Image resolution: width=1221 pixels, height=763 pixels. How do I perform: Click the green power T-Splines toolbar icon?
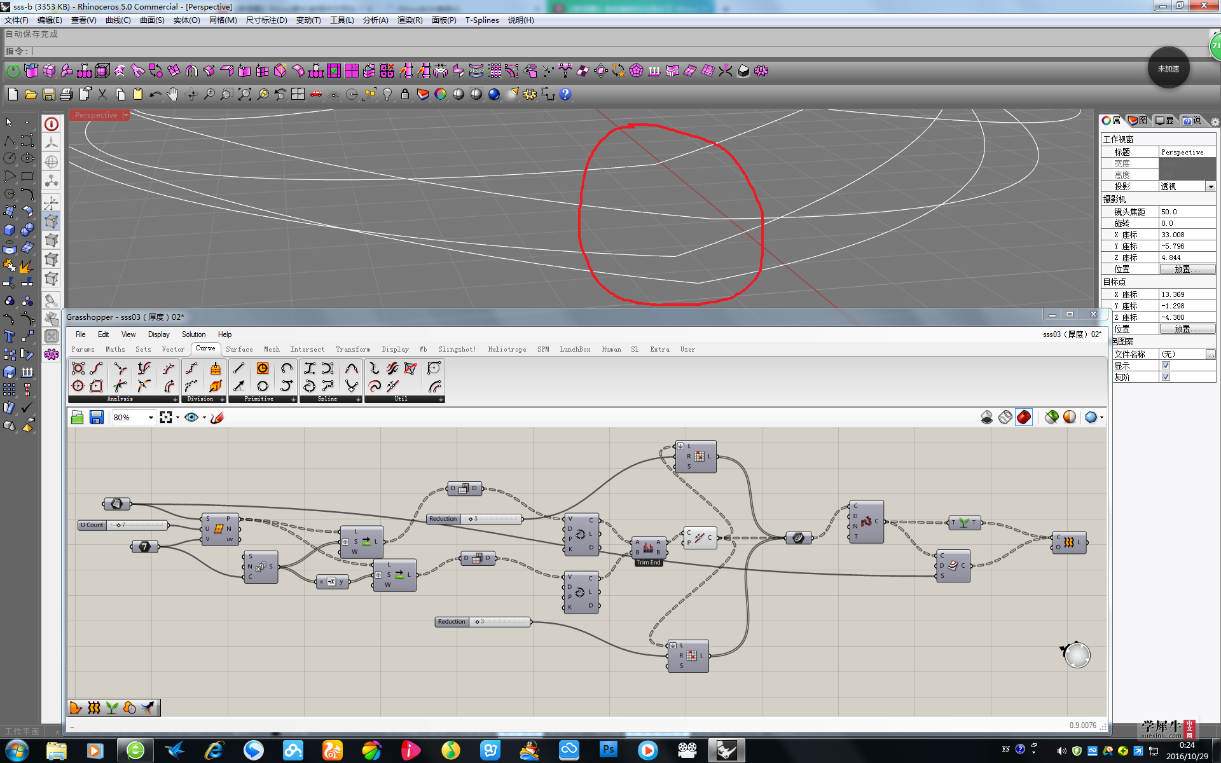pos(13,71)
